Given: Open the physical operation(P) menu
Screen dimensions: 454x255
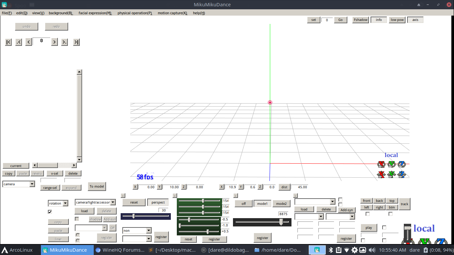Looking at the screenshot, I should click(x=135, y=13).
